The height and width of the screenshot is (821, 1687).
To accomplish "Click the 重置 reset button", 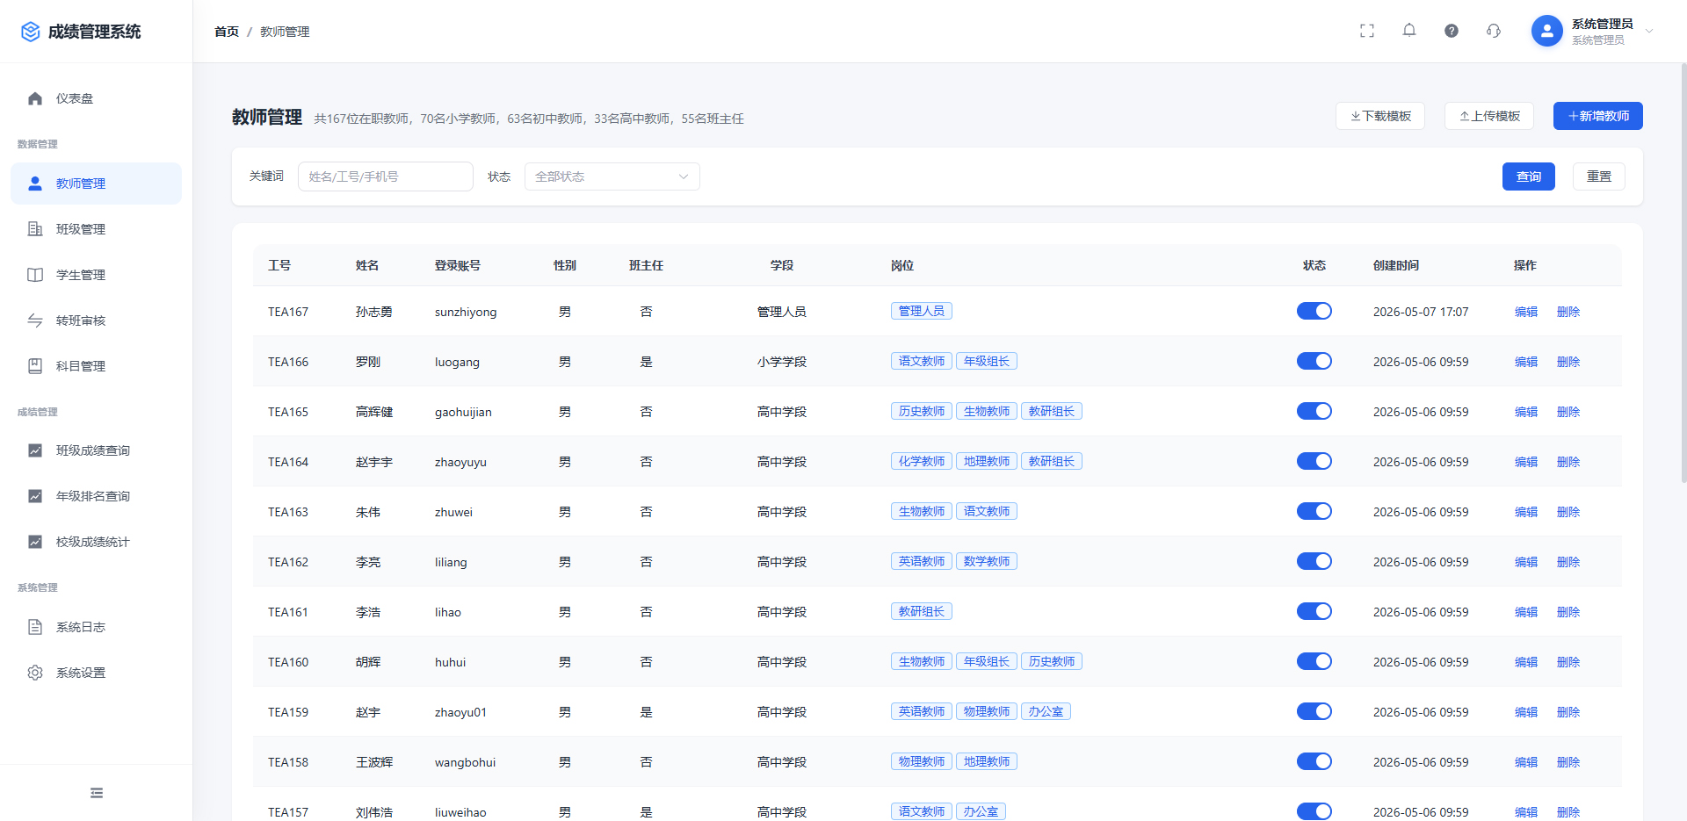I will pos(1599,176).
